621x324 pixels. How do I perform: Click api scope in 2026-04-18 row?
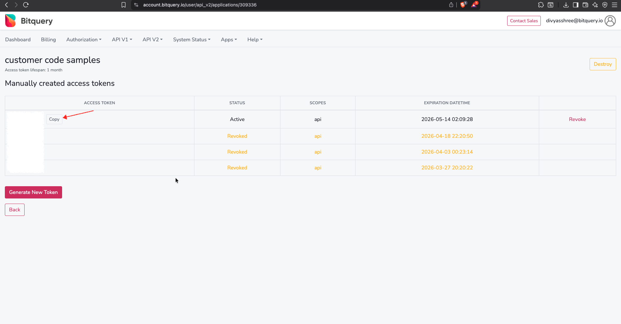coord(318,136)
